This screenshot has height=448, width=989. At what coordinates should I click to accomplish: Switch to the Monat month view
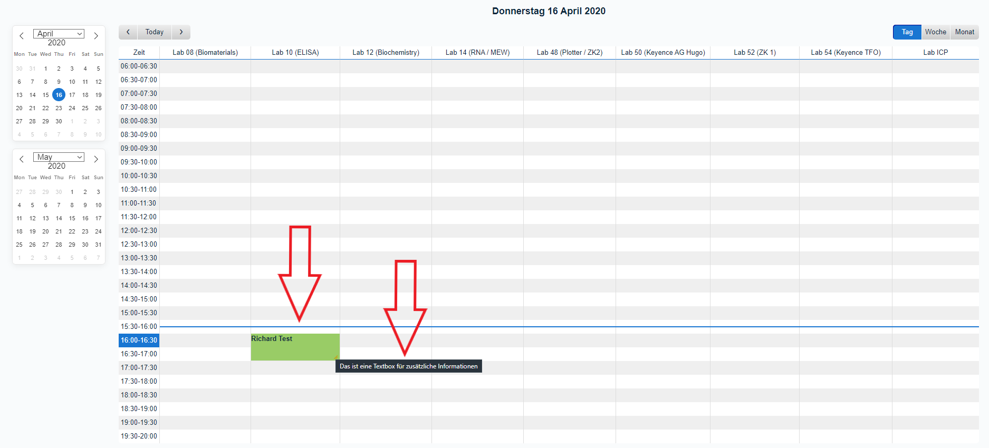[x=964, y=32]
